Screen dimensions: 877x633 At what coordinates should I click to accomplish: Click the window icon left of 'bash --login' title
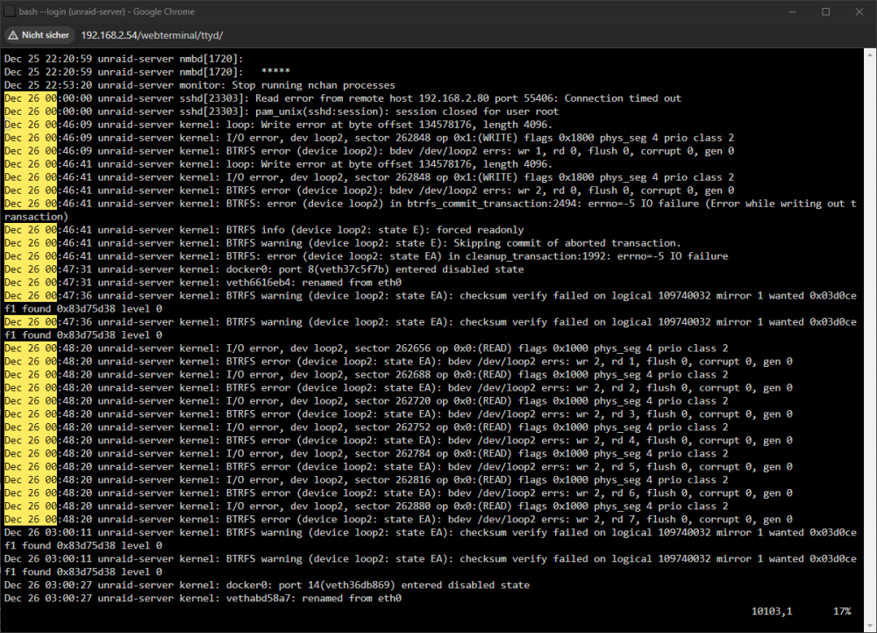9,11
